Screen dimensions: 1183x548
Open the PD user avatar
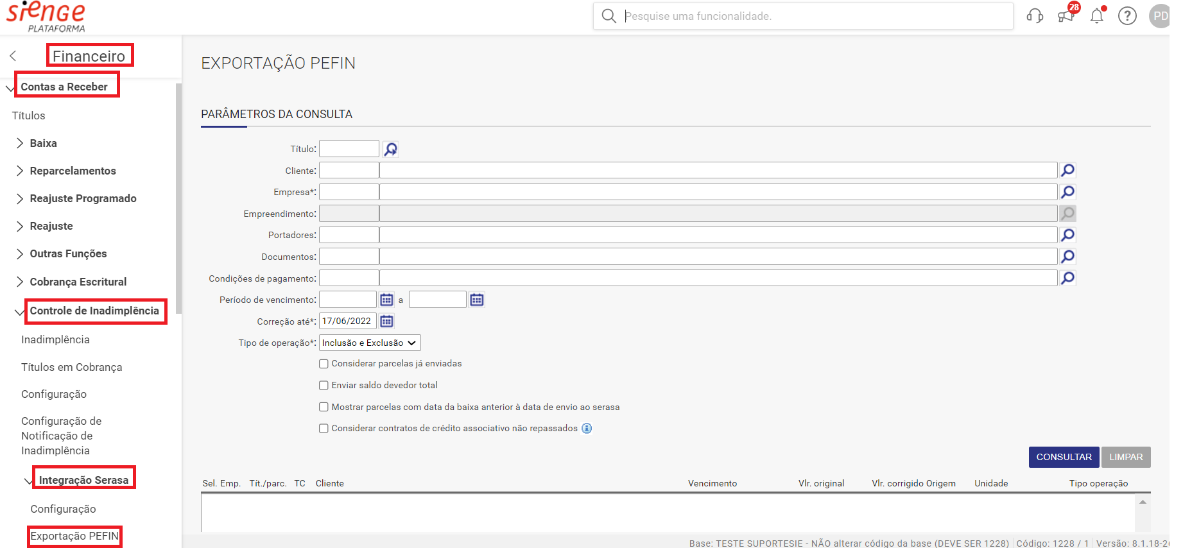click(x=1160, y=16)
